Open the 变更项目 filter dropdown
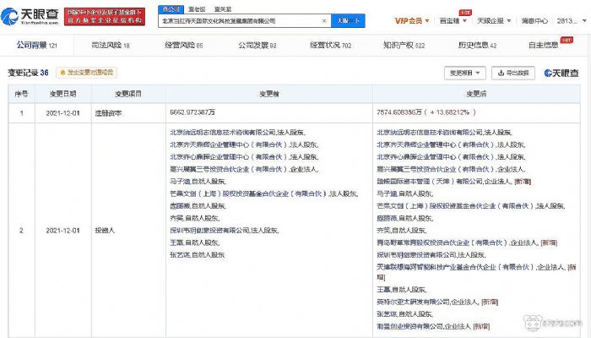 click(464, 73)
